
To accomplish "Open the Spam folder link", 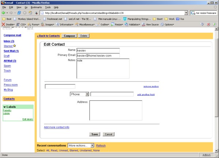I will [7, 66].
